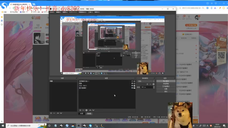
Task: Remove the scene transition with the minus icon
Action: point(150,84)
